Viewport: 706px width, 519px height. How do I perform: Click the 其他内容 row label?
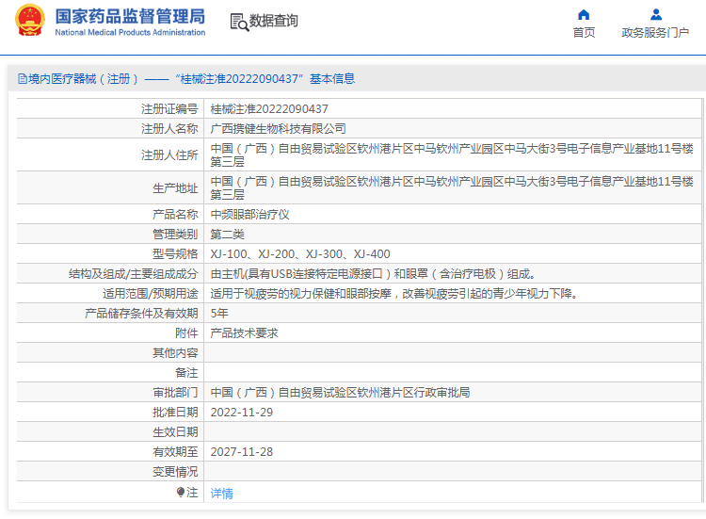point(175,353)
